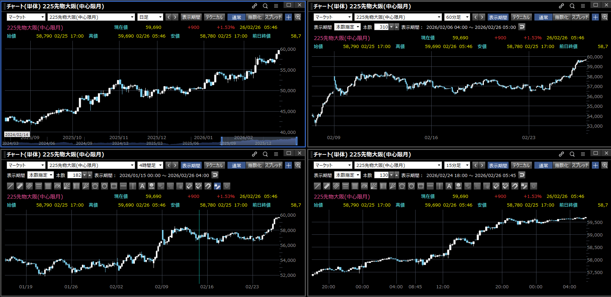Pick the circle drawing tool in 4時間足 chart

(105, 186)
